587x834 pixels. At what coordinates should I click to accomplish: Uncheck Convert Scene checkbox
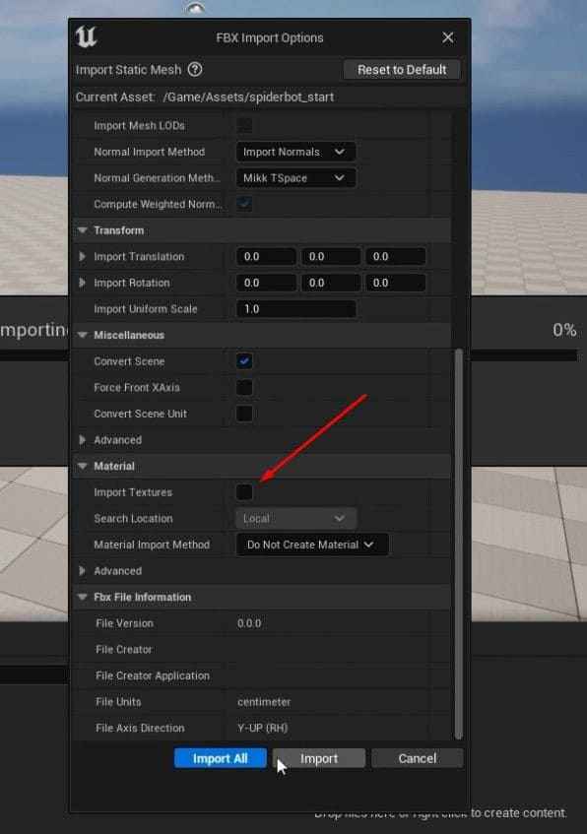coord(244,361)
